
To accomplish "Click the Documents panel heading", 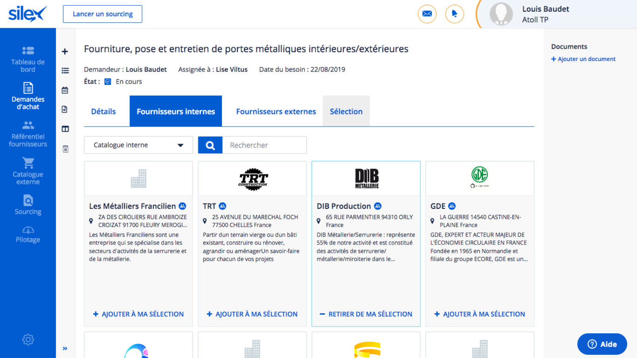I will coord(569,47).
